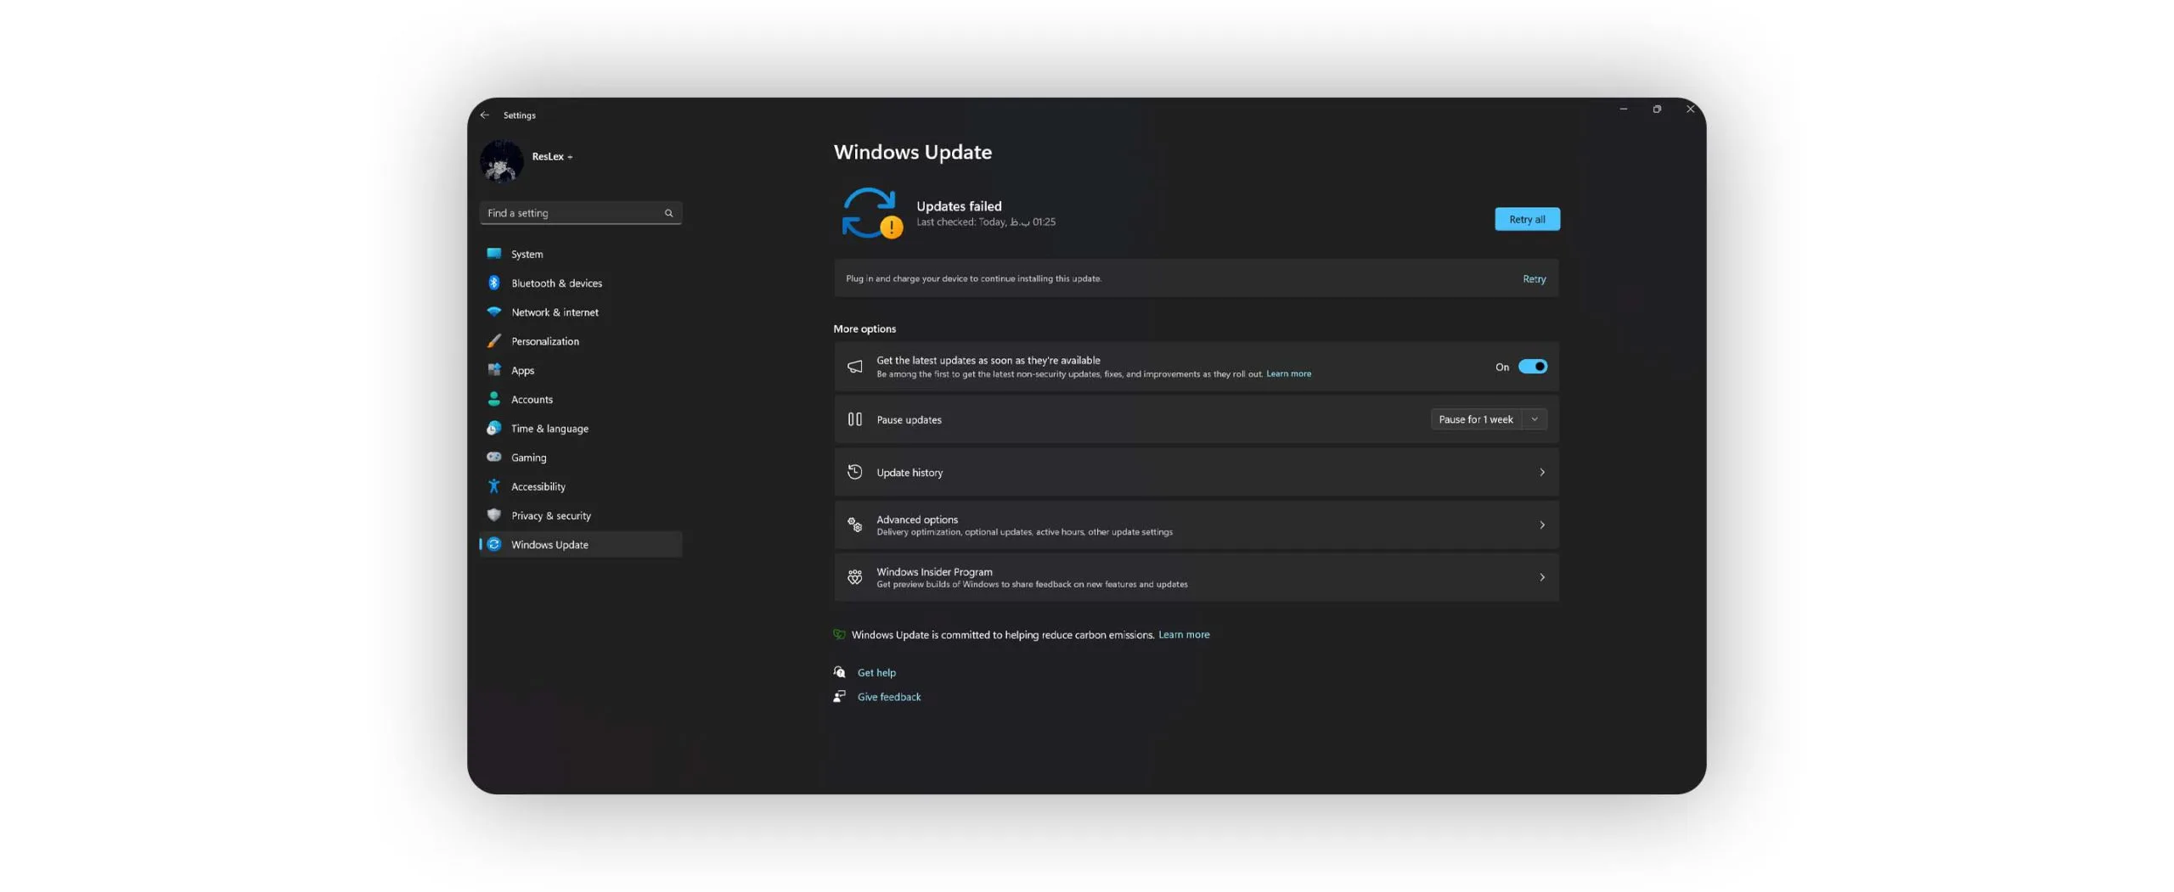Click the Network & internet Wi-Fi icon

(493, 311)
